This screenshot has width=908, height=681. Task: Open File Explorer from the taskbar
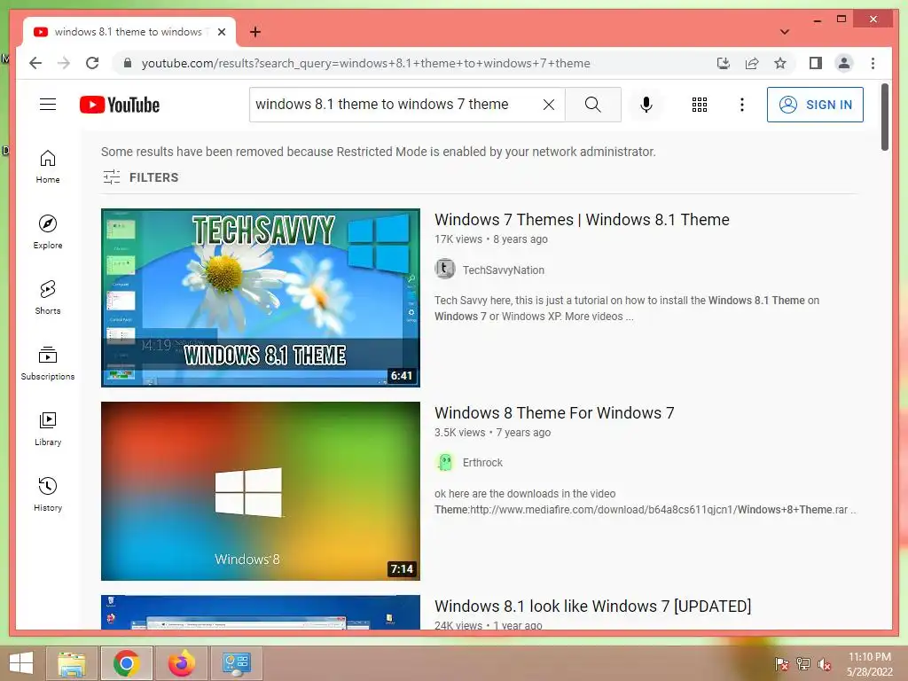point(73,663)
